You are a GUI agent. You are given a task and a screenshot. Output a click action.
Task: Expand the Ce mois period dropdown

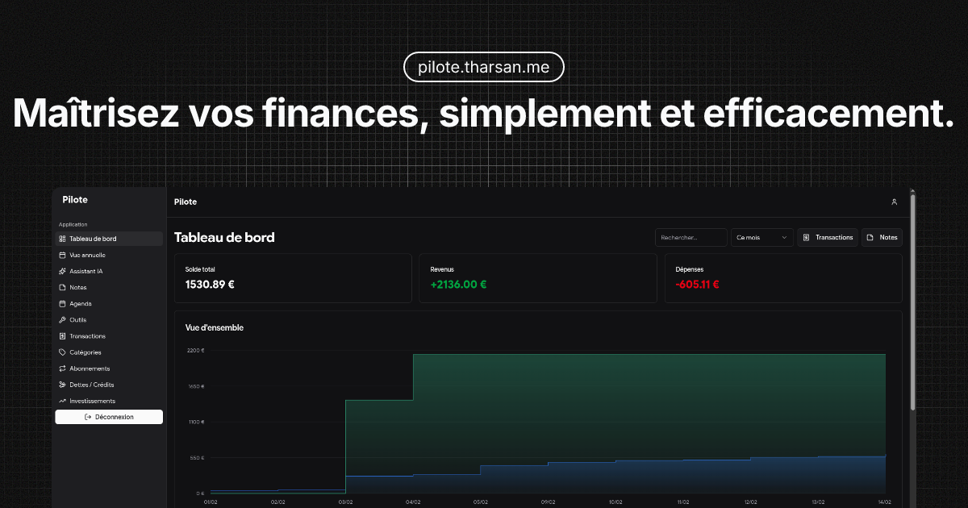tap(761, 237)
